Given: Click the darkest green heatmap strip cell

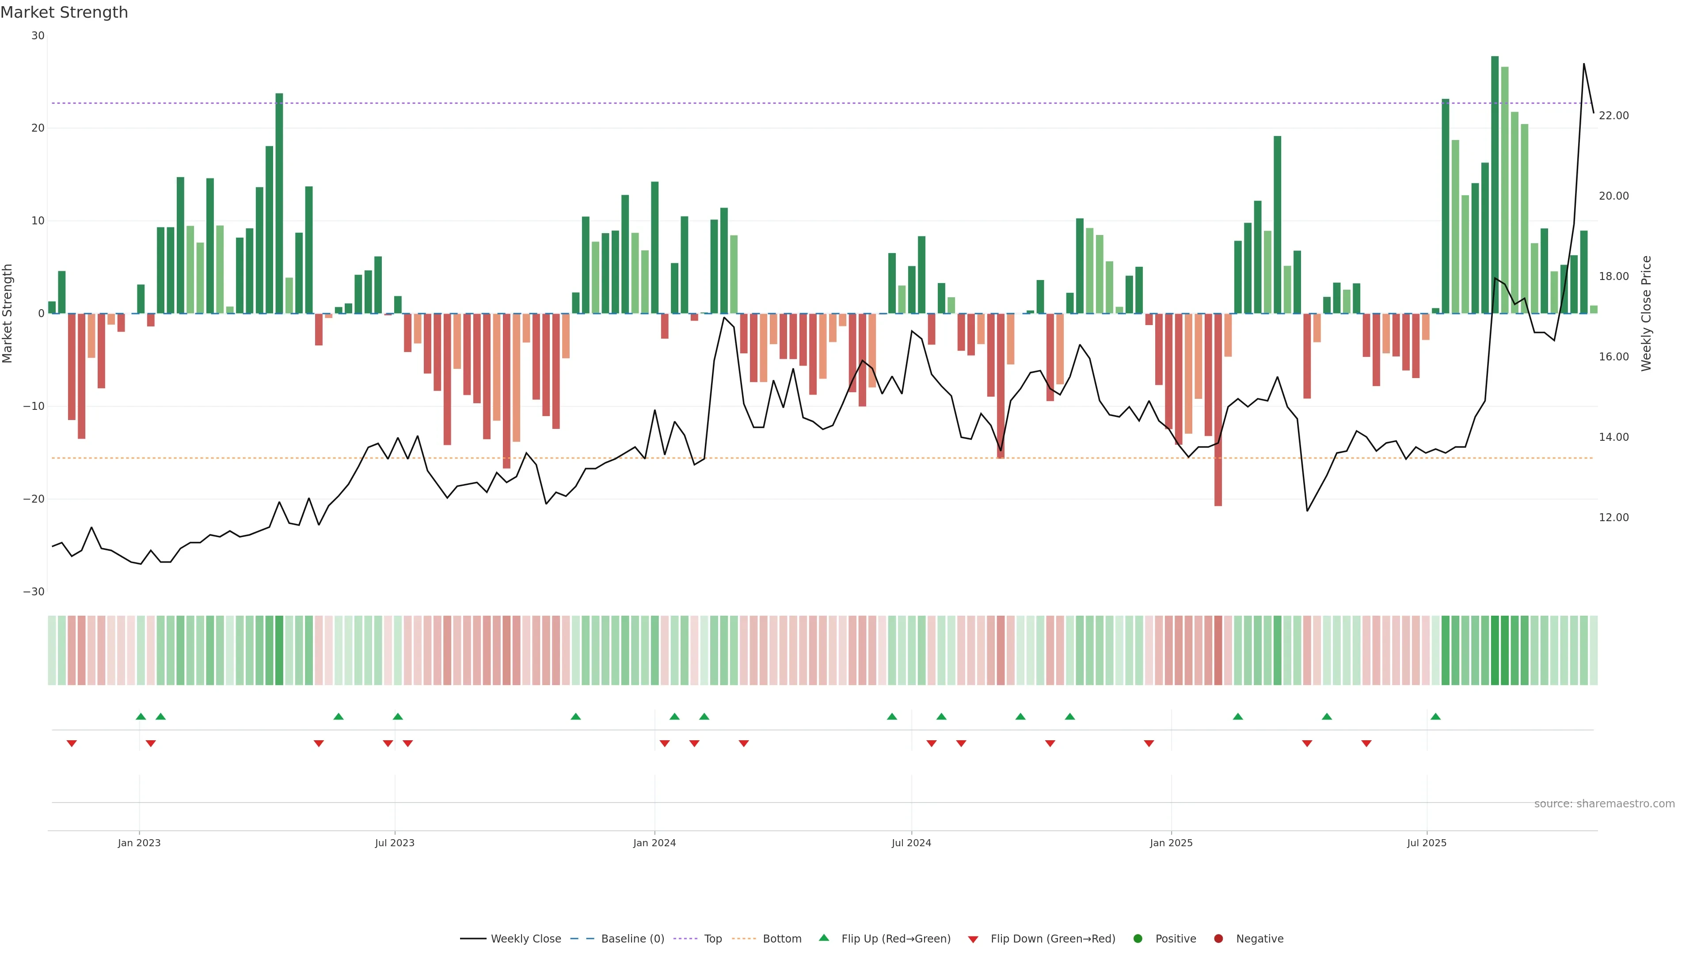Looking at the screenshot, I should click(x=1495, y=651).
